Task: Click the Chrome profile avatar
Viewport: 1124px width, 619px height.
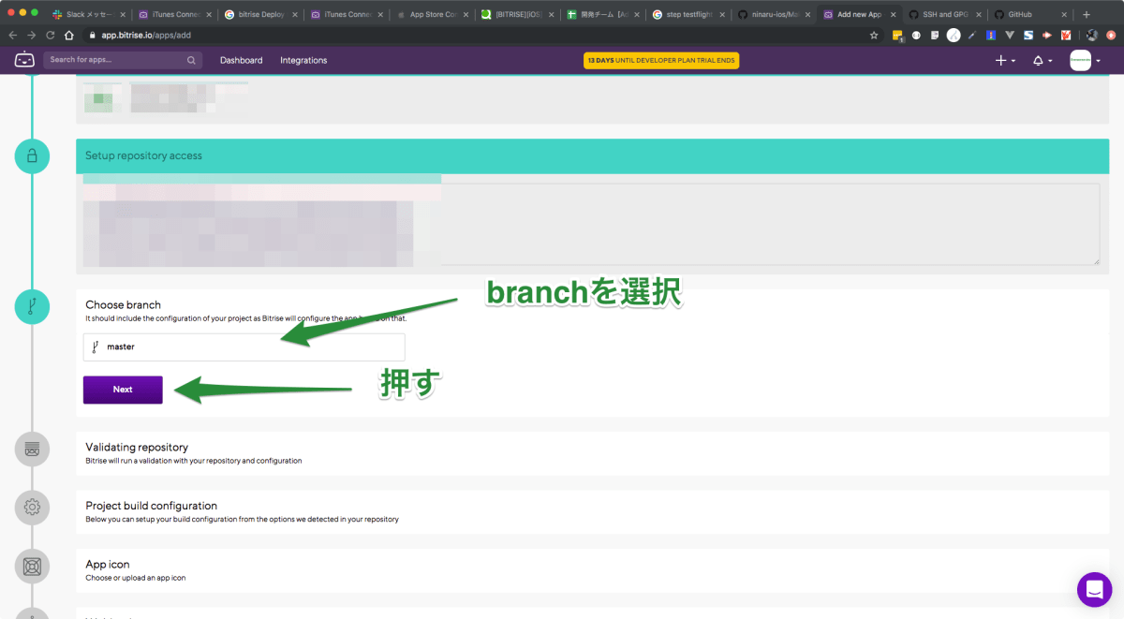Action: pyautogui.click(x=1092, y=35)
